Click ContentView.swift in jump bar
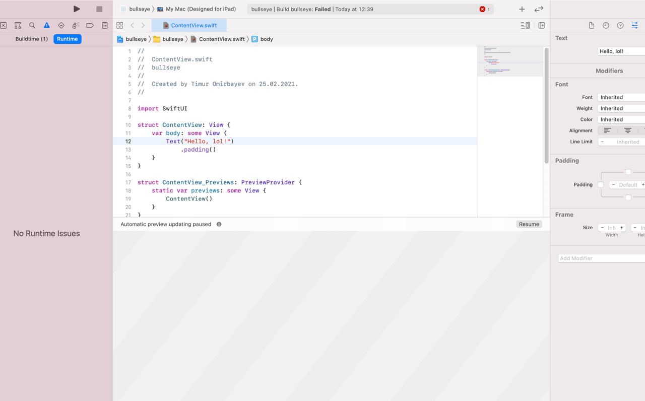This screenshot has height=401, width=645. click(x=217, y=39)
